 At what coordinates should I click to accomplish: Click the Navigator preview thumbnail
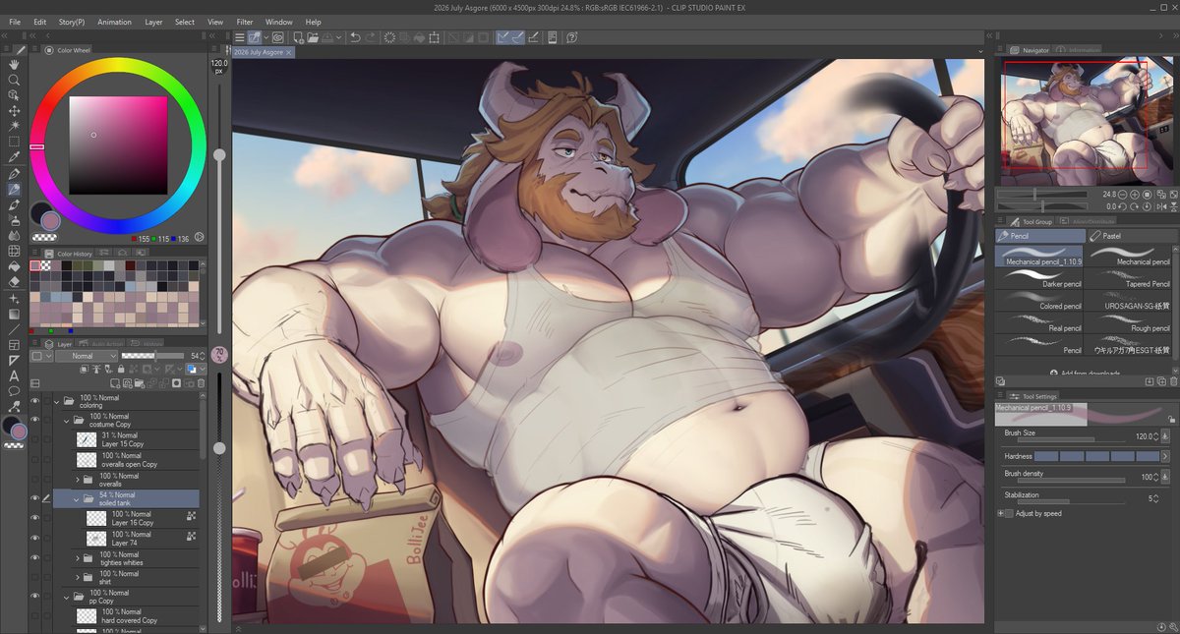pyautogui.click(x=1088, y=121)
